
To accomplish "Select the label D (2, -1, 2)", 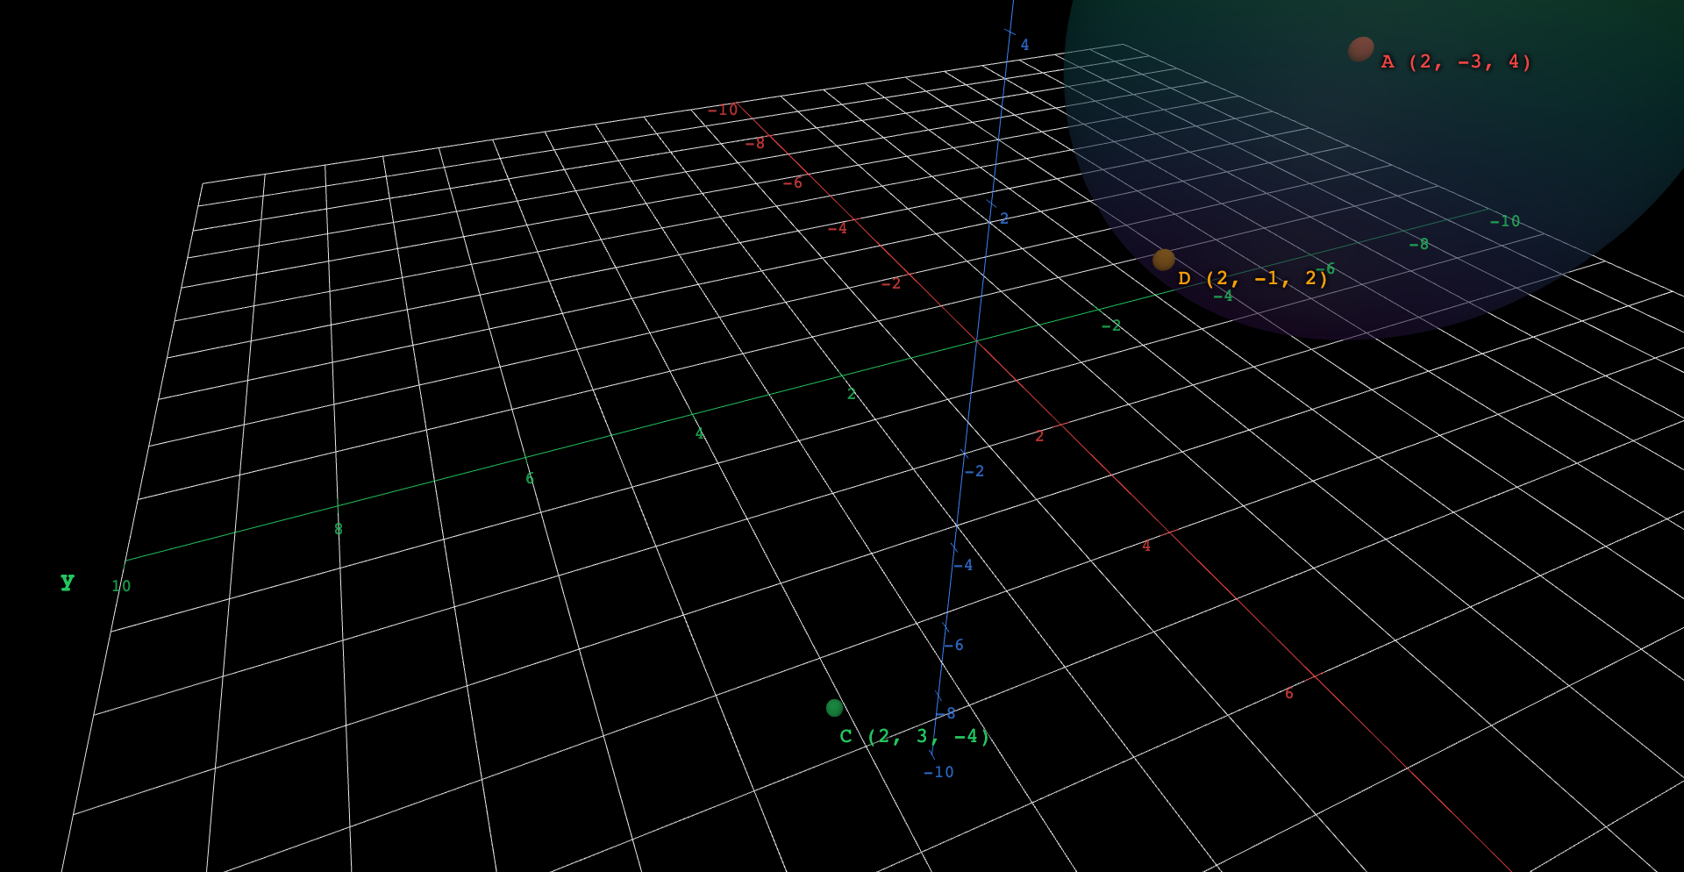I will (x=1252, y=279).
